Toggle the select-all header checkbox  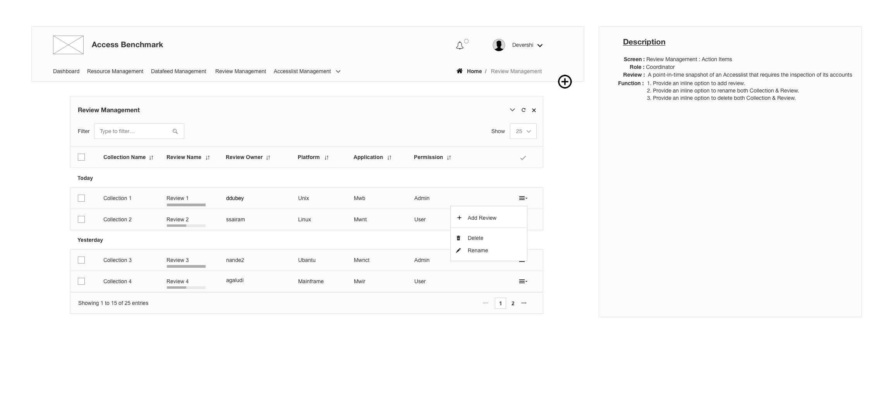click(x=81, y=157)
